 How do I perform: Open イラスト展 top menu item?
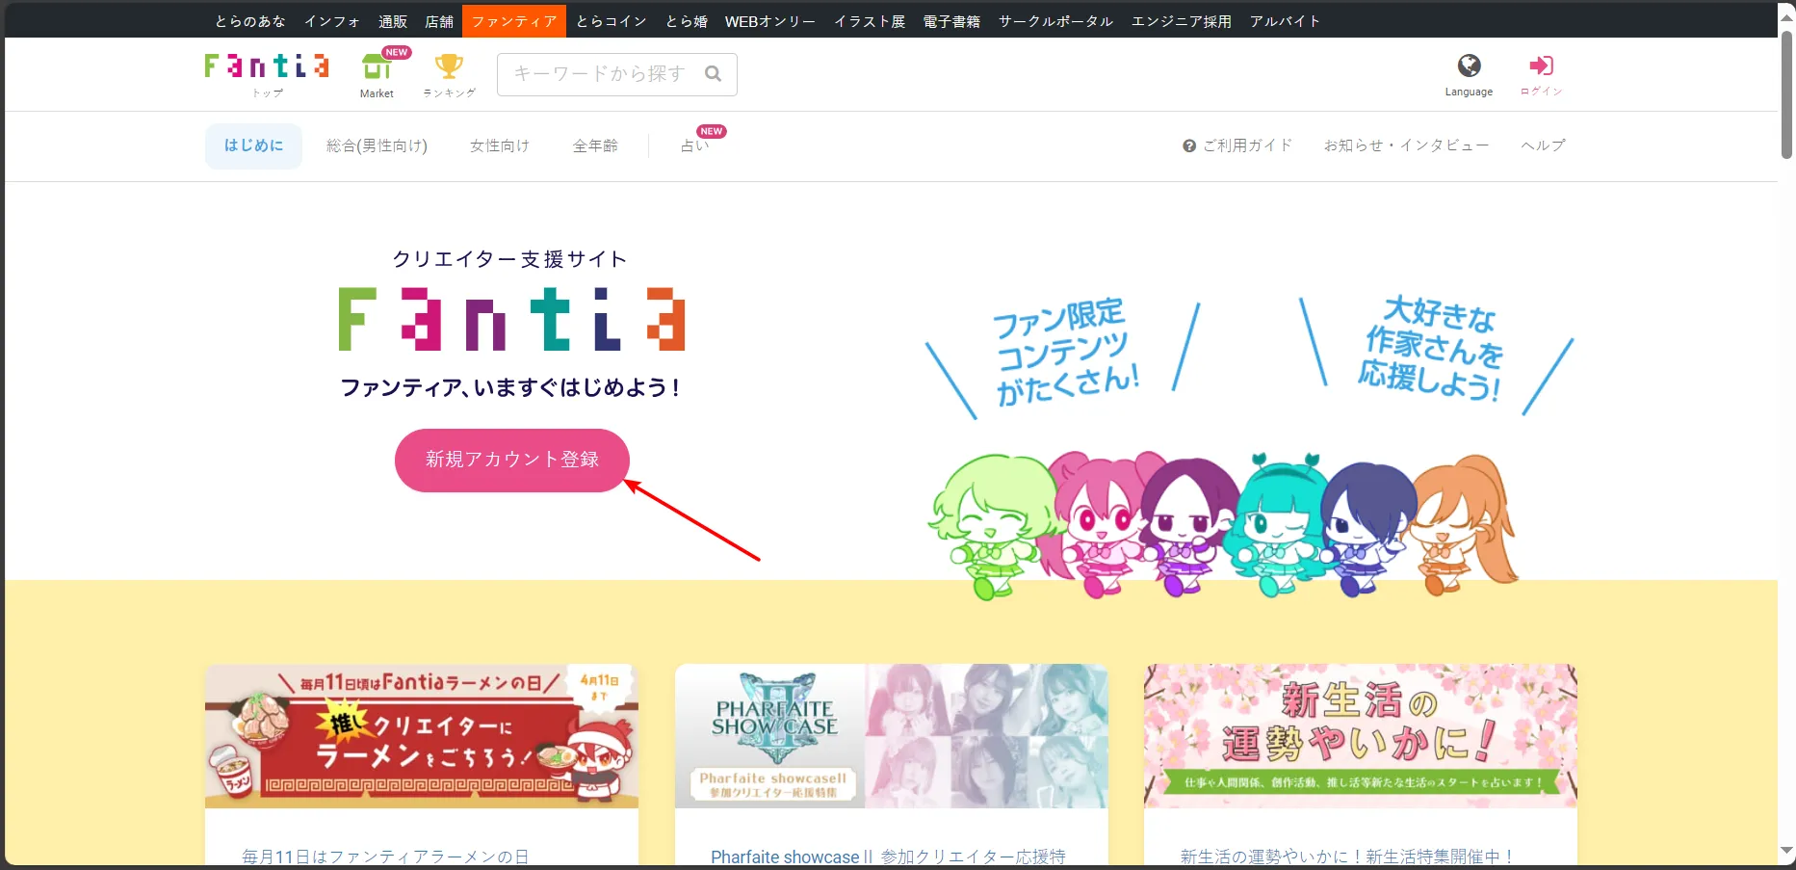(870, 21)
